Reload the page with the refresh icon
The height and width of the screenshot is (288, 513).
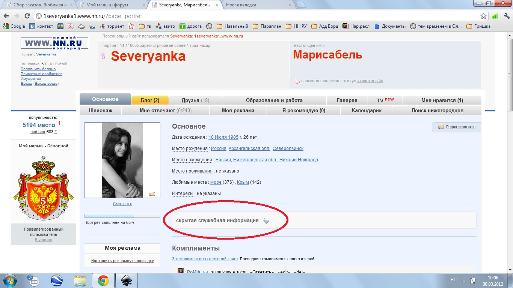(x=27, y=16)
